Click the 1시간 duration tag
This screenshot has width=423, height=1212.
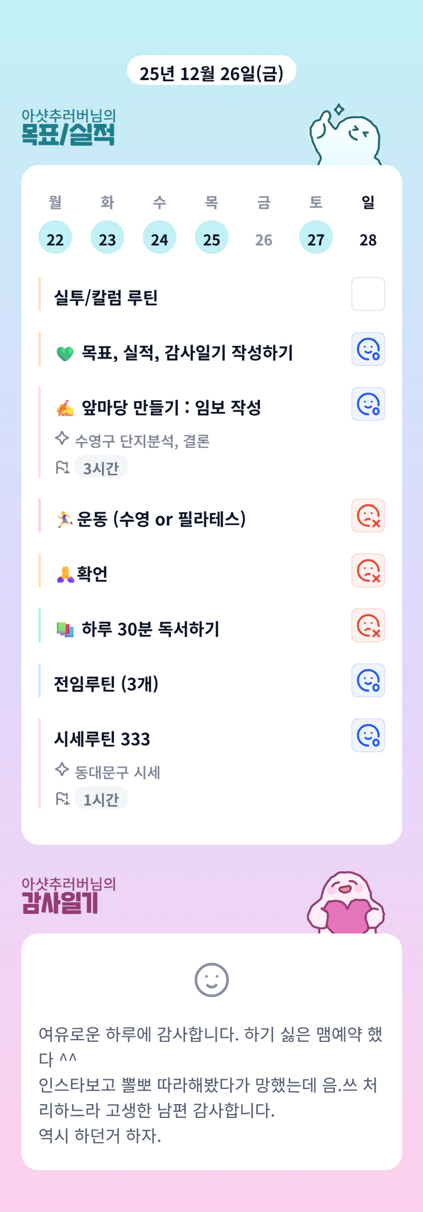point(101,799)
